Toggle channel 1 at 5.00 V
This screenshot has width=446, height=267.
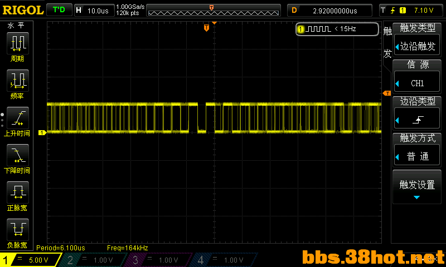(30, 260)
